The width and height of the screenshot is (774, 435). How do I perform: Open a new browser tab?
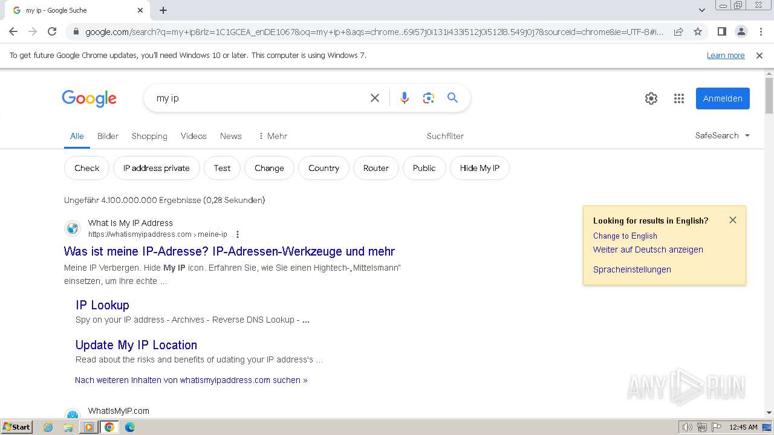point(163,10)
